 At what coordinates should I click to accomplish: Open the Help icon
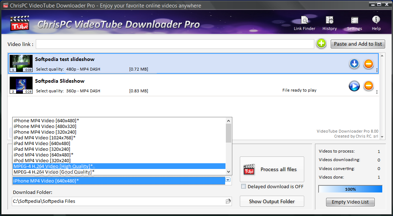click(376, 23)
